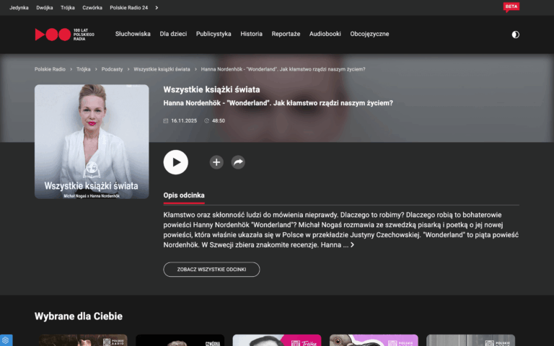
Task: Add episode to playlist with plus icon
Action: click(x=216, y=162)
